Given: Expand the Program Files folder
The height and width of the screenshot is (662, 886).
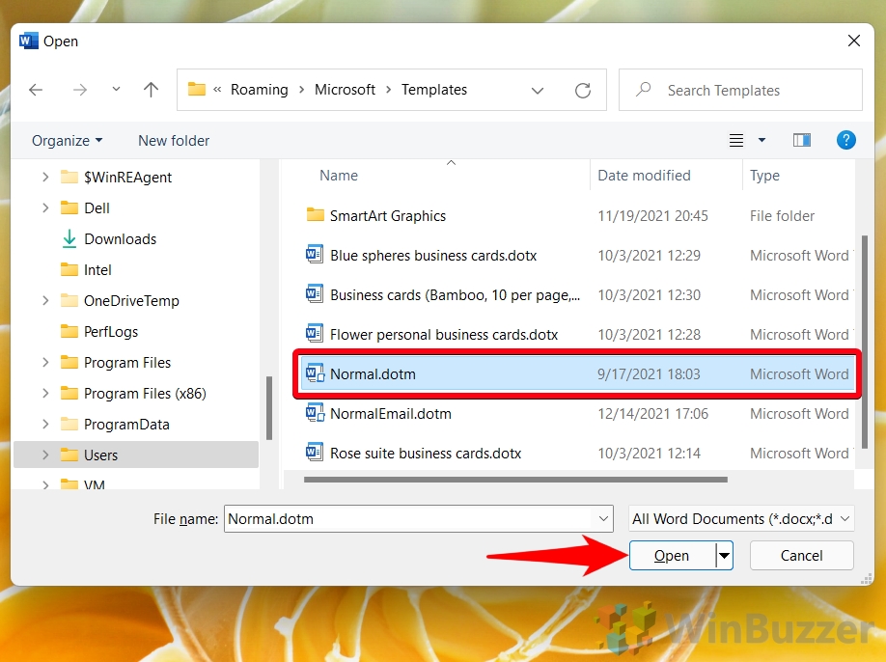Looking at the screenshot, I should pos(45,362).
